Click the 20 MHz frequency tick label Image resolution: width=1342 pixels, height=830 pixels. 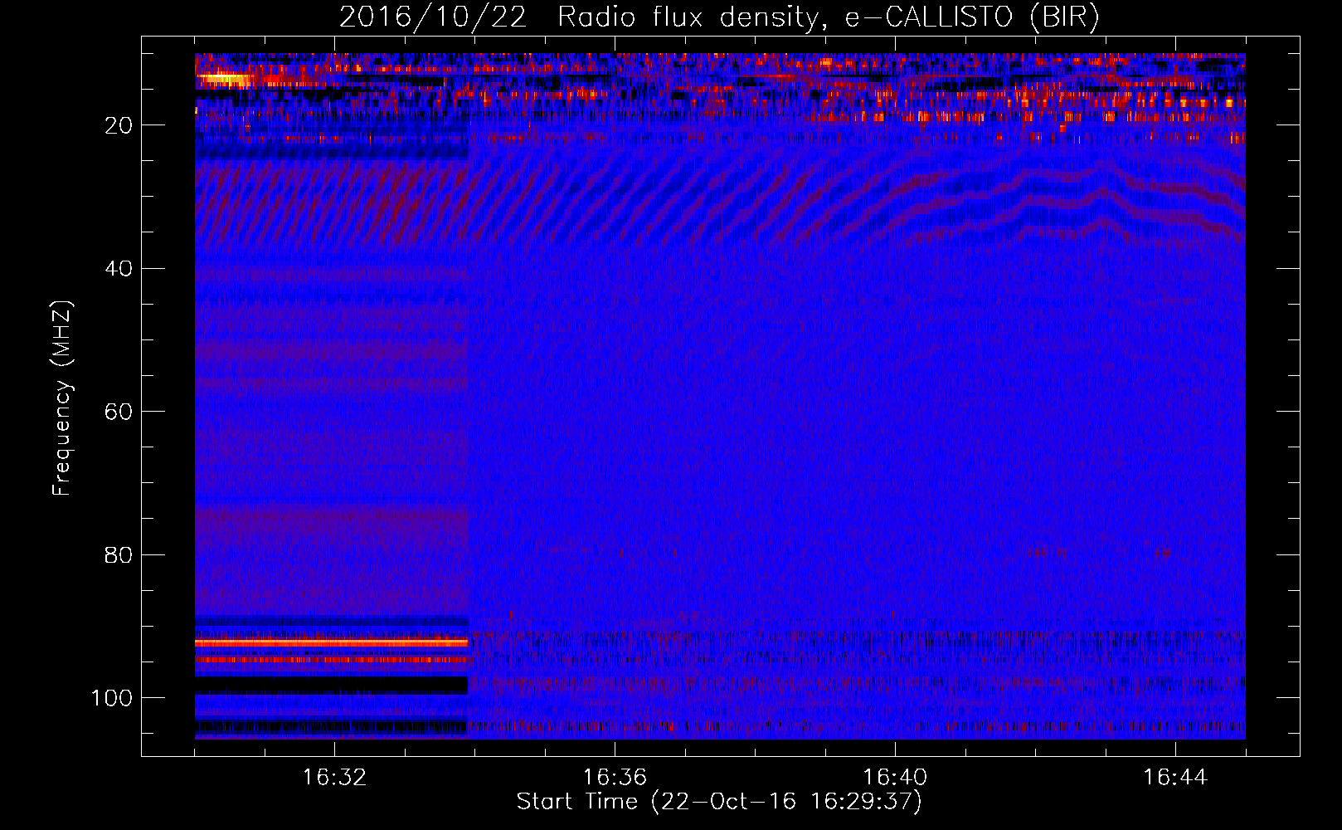(x=119, y=125)
